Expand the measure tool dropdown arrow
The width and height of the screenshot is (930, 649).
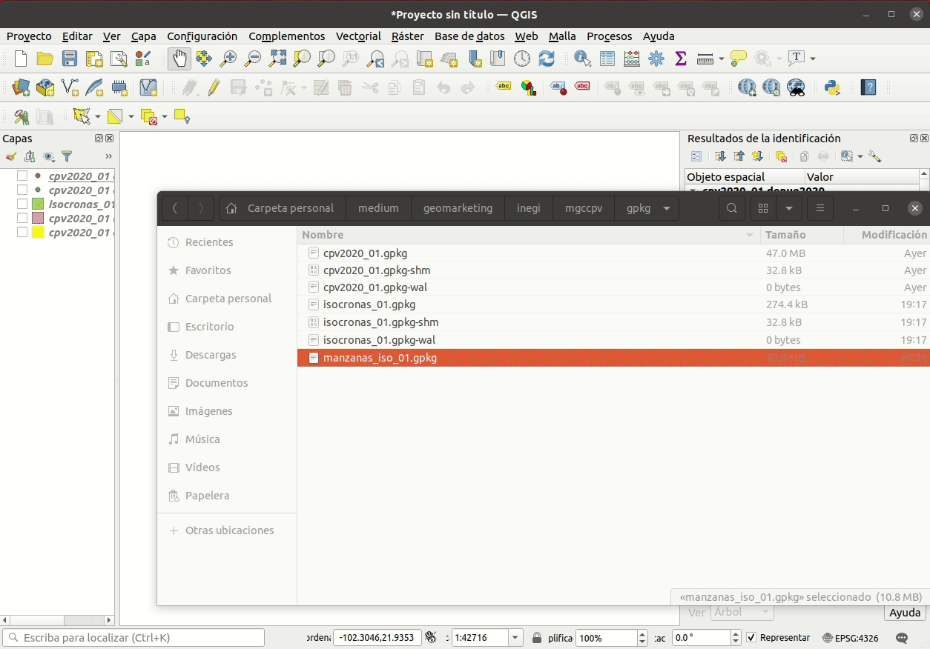coord(722,59)
